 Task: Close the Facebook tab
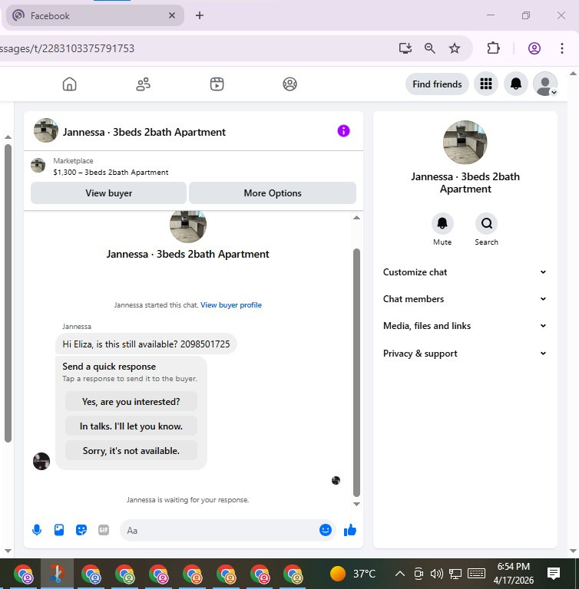click(172, 15)
